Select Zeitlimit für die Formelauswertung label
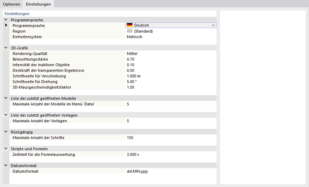Image resolution: width=309 pixels, height=187 pixels. (x=44, y=154)
